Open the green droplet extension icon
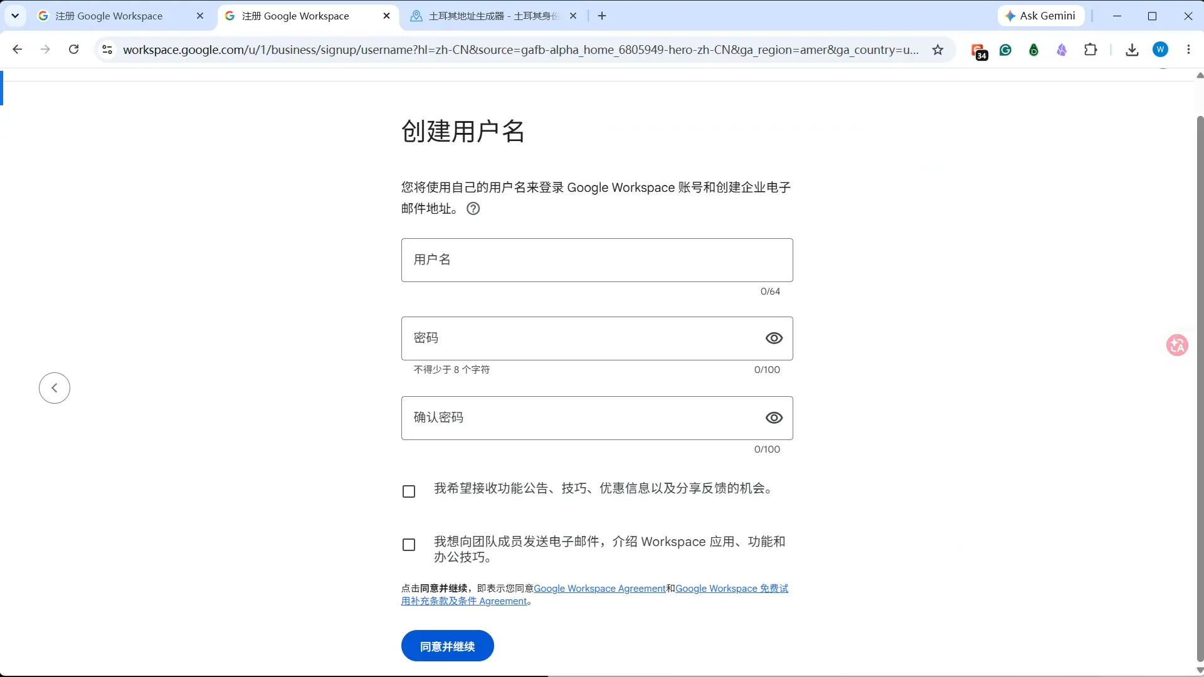The height and width of the screenshot is (677, 1204). tap(1034, 50)
